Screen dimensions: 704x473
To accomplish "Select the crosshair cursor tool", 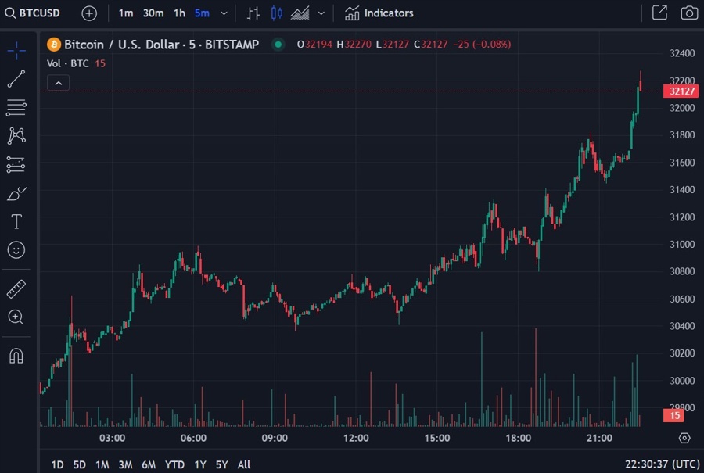I will point(16,51).
